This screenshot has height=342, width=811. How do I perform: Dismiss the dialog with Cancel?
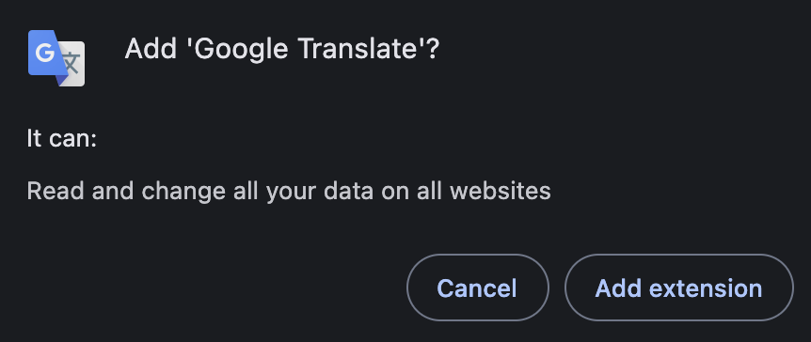[x=477, y=288]
